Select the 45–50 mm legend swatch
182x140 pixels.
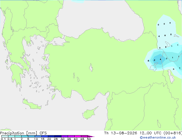[x=84, y=136]
